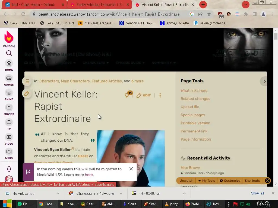Open the Chrome profile icon
Viewport: 278px width, 208px height.
click(263, 14)
